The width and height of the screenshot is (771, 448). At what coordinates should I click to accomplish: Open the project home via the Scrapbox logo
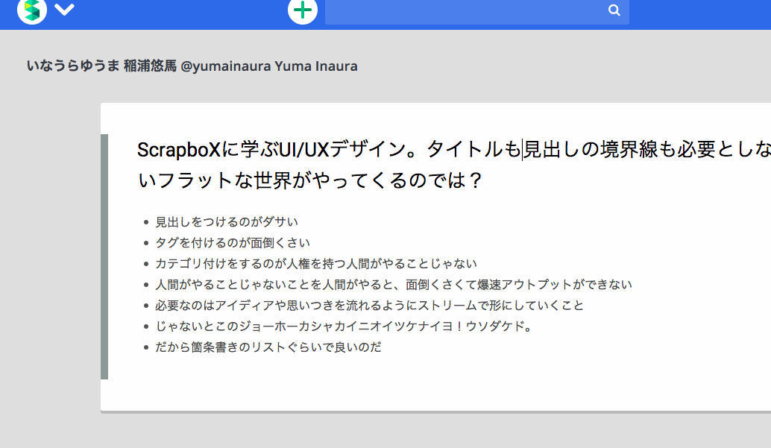click(31, 11)
